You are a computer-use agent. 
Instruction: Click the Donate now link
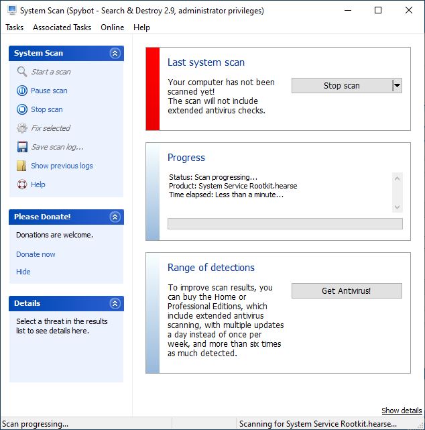tap(36, 254)
